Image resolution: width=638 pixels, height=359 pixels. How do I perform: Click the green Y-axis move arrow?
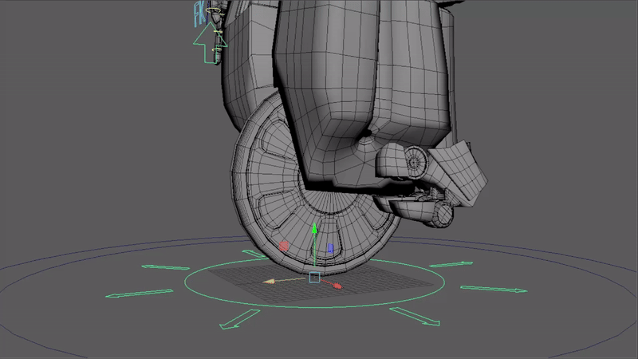click(x=314, y=230)
